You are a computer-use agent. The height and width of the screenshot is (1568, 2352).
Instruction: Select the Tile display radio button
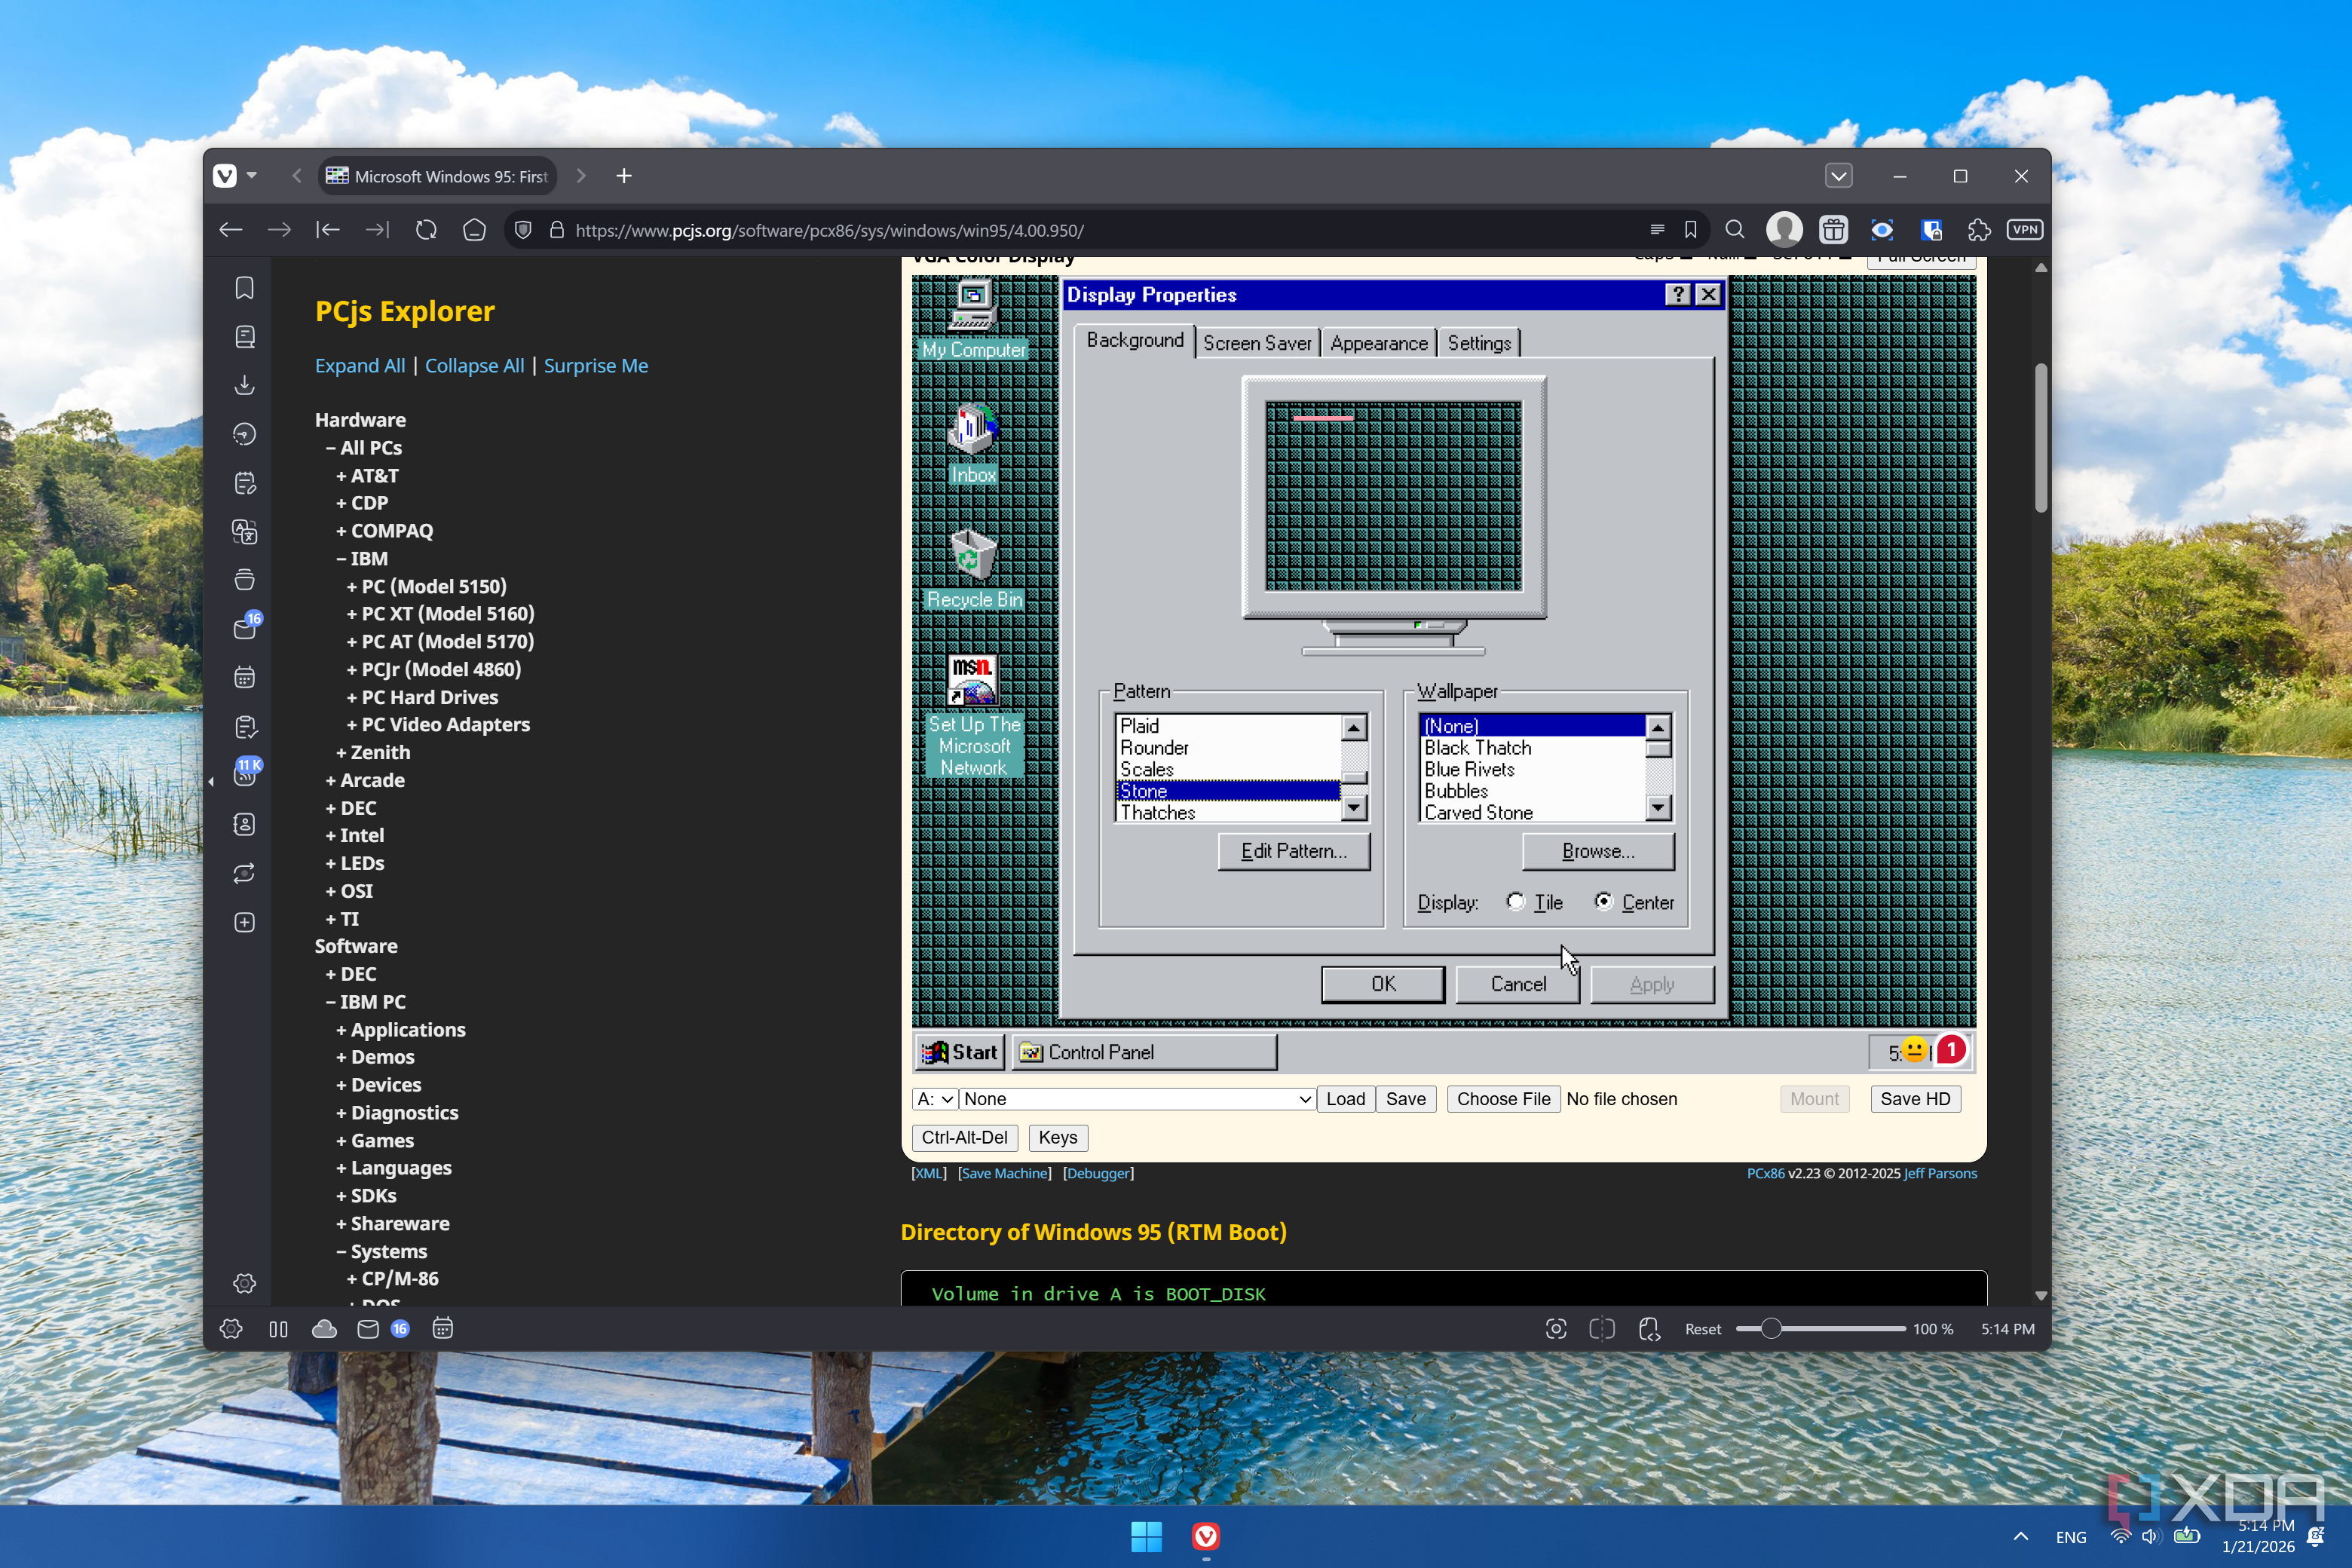click(x=1516, y=902)
